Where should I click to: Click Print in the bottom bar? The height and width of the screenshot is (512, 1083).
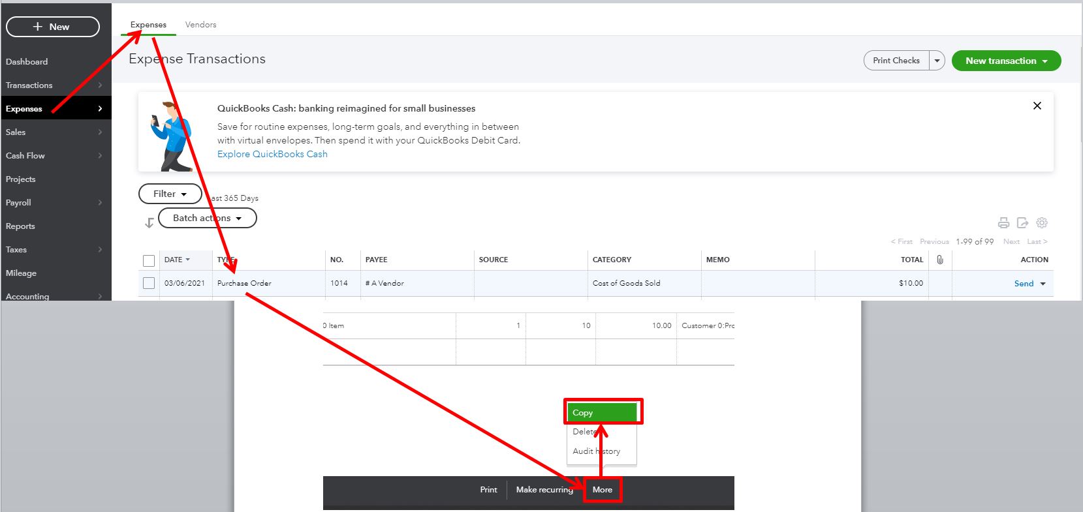(x=488, y=490)
